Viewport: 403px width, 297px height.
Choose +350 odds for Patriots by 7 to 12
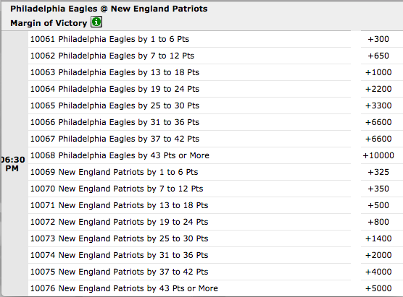378,189
